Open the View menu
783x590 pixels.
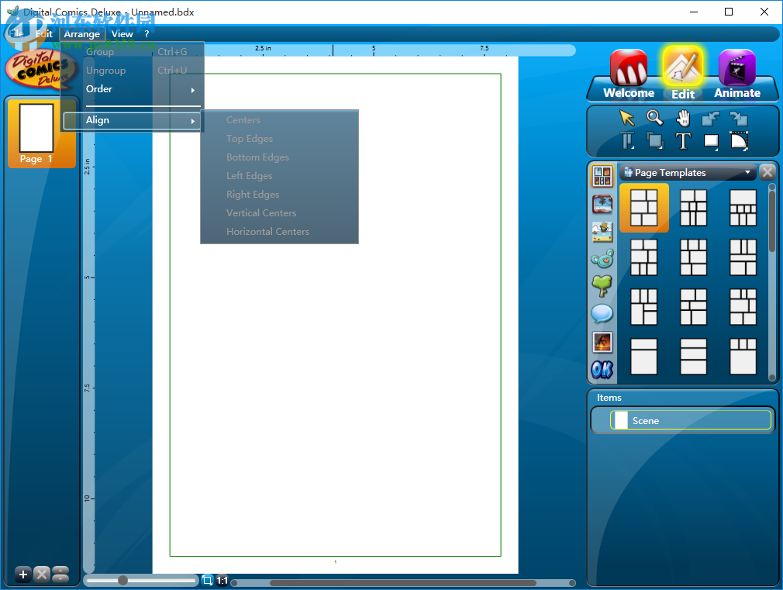[x=122, y=34]
